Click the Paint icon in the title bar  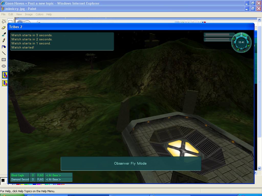click(3, 8)
